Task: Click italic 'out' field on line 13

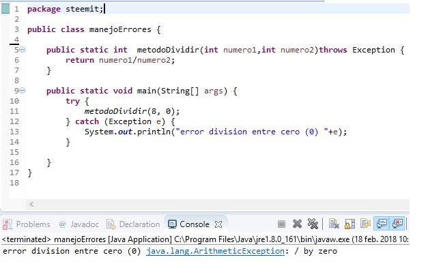Action: [125, 132]
